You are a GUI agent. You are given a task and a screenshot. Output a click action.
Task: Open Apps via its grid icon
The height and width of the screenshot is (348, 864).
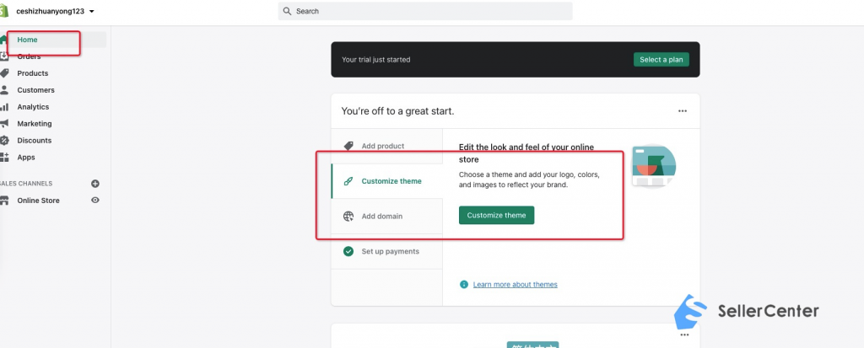(4, 158)
